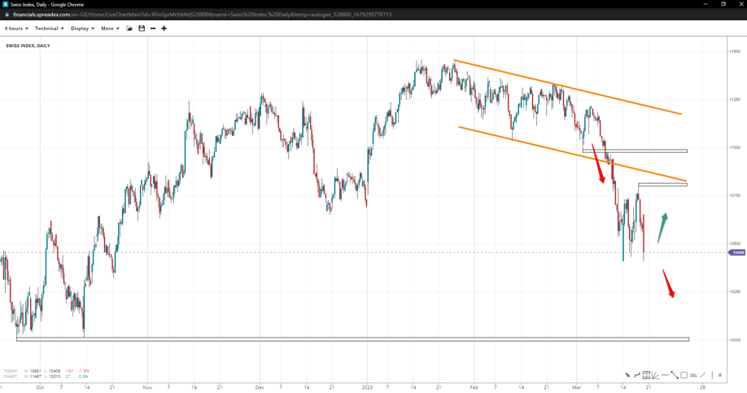Image resolution: width=747 pixels, height=393 pixels.
Task: Select the trend line segment tool
Action: (675, 375)
